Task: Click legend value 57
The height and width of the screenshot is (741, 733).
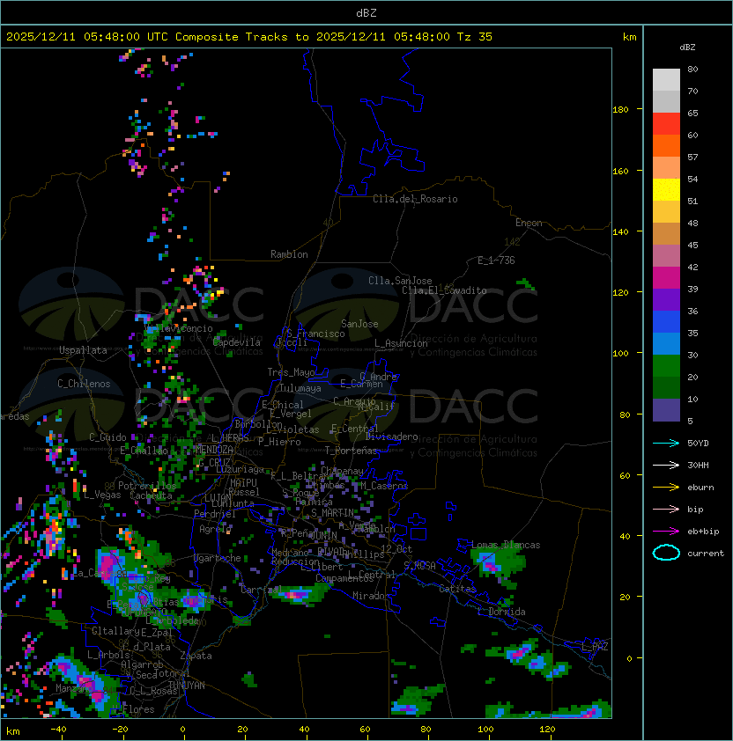Action: click(x=692, y=157)
